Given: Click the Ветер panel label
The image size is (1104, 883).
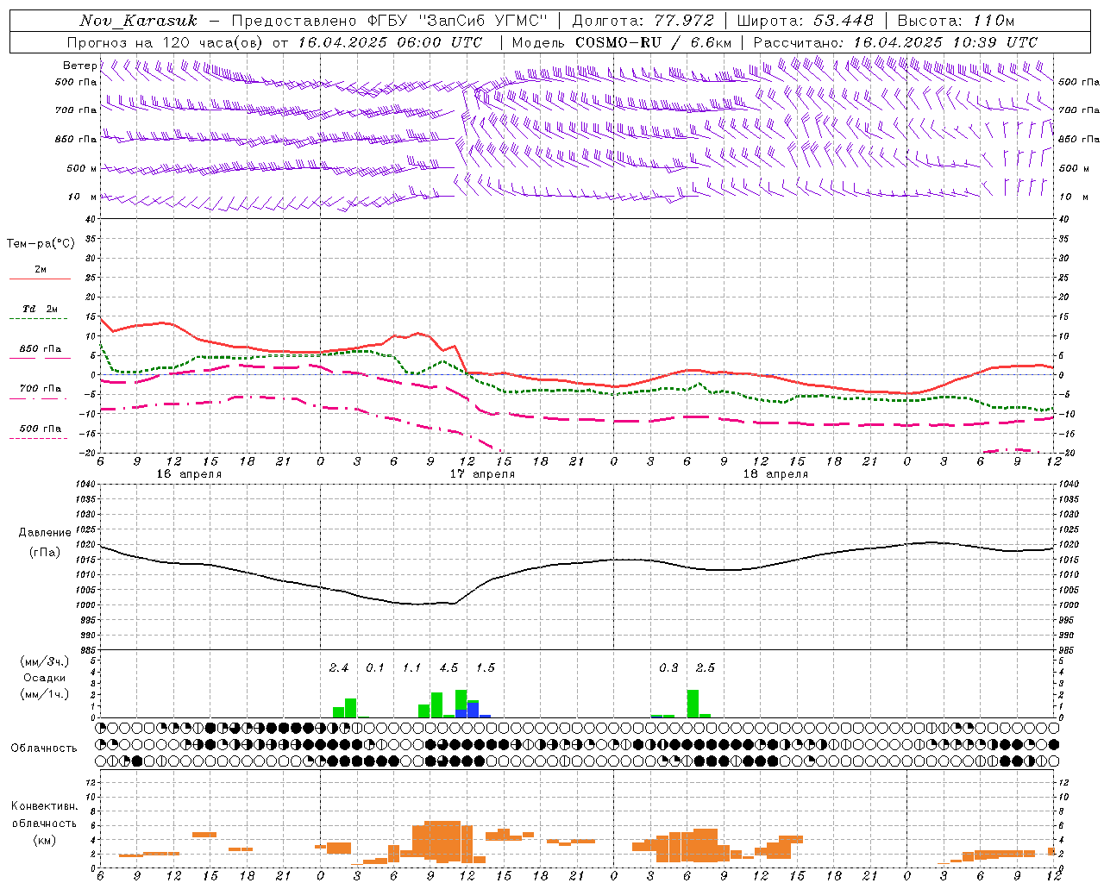Looking at the screenshot, I should (x=79, y=66).
